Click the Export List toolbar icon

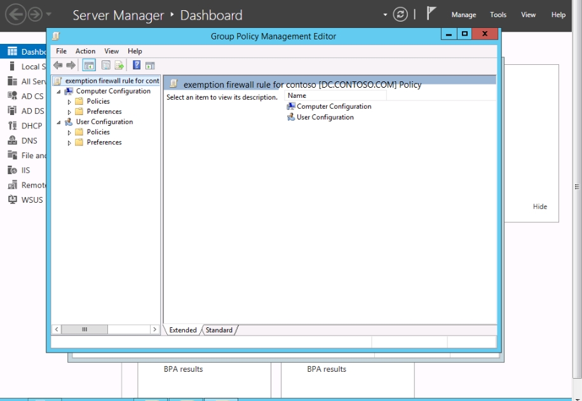(119, 65)
